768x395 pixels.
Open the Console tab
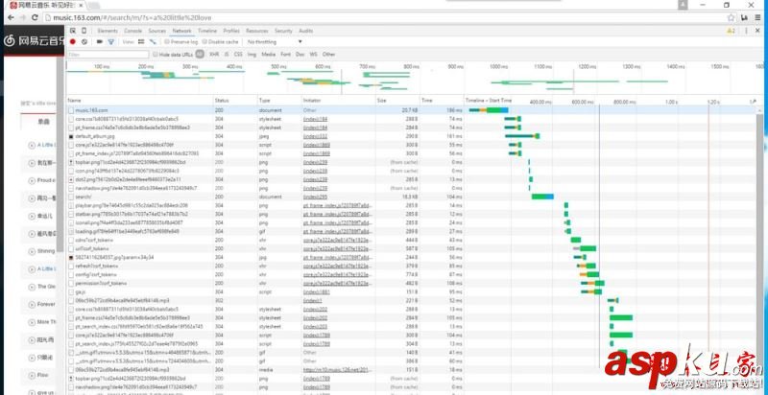click(132, 31)
